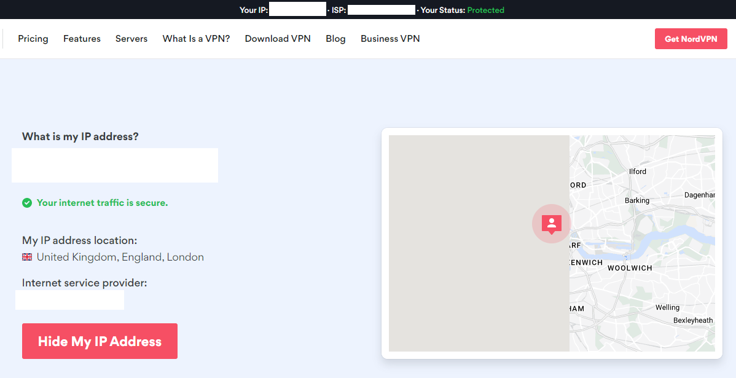Go to the Features menu item
Screen dimensions: 736x378
tap(82, 39)
